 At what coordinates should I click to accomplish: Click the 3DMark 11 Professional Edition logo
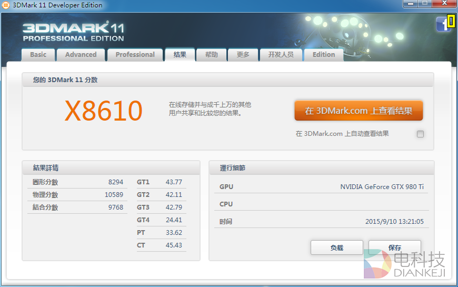point(73,32)
